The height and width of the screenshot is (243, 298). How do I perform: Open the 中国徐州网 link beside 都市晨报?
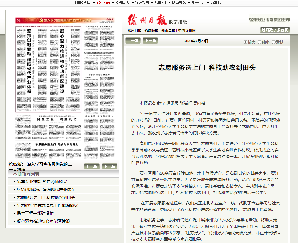187,31
